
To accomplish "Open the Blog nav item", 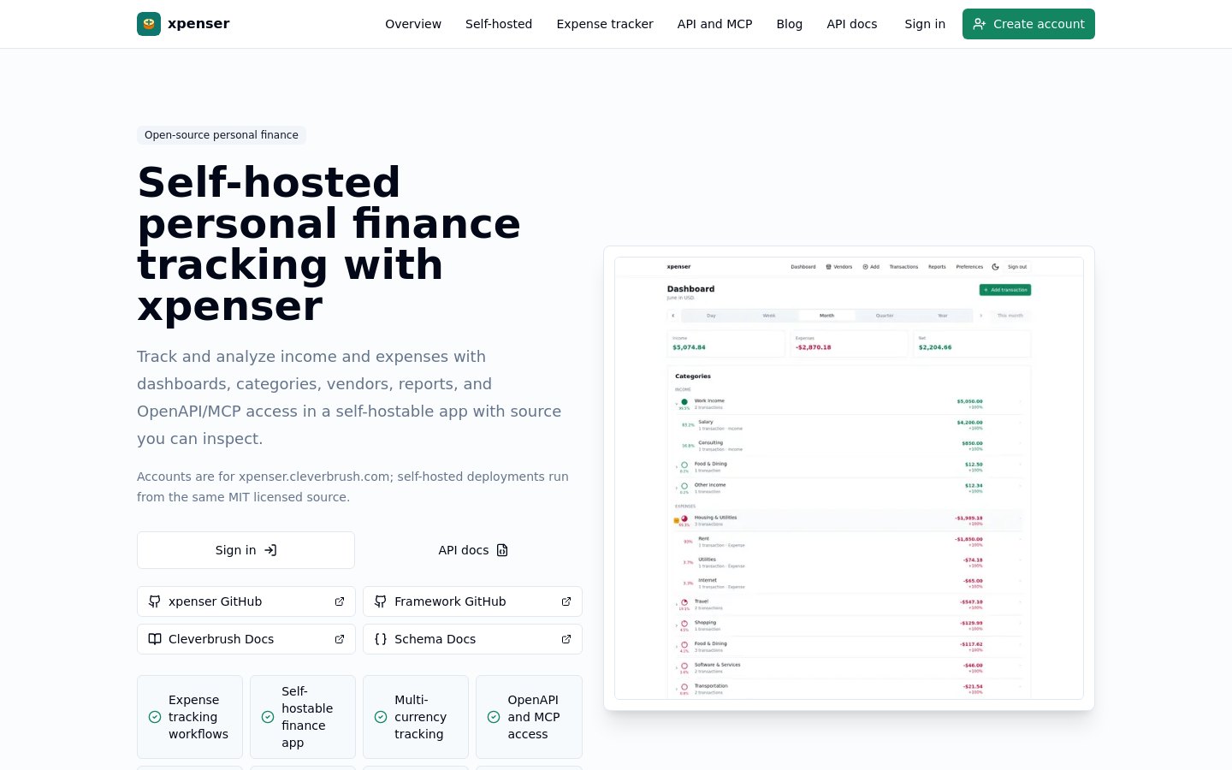I will [x=790, y=24].
